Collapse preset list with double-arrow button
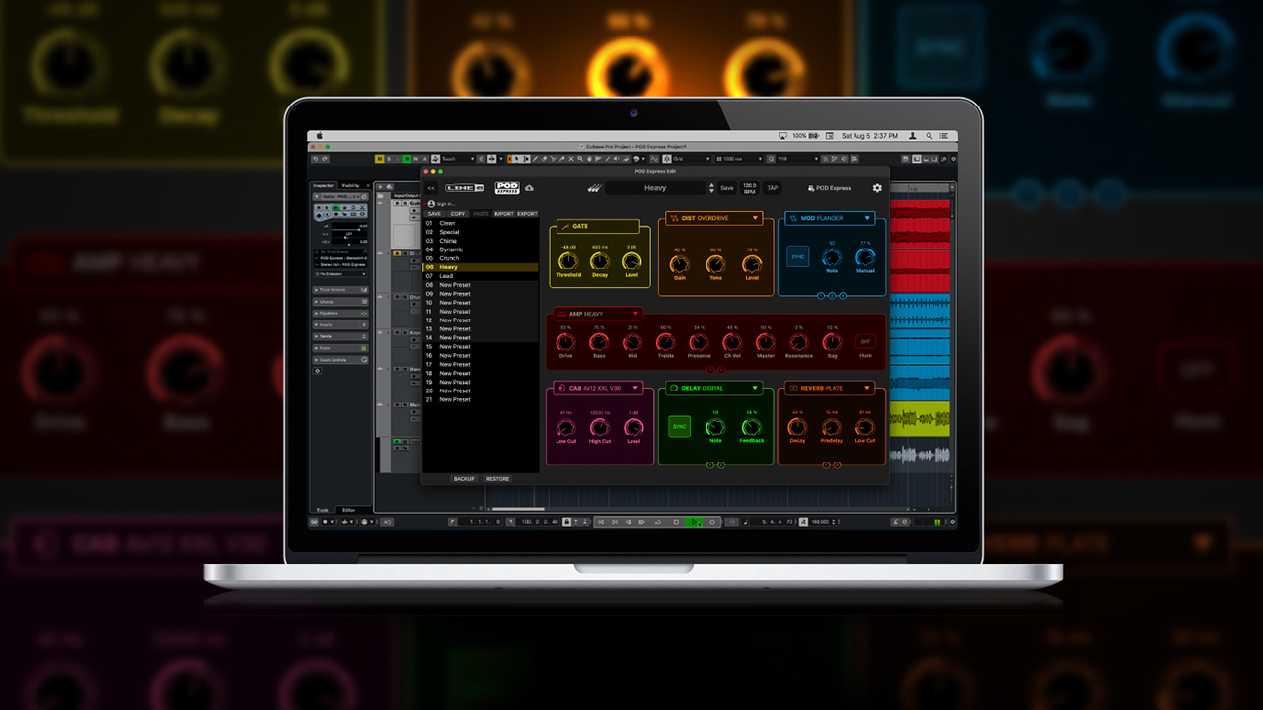This screenshot has width=1263, height=710. [x=431, y=188]
